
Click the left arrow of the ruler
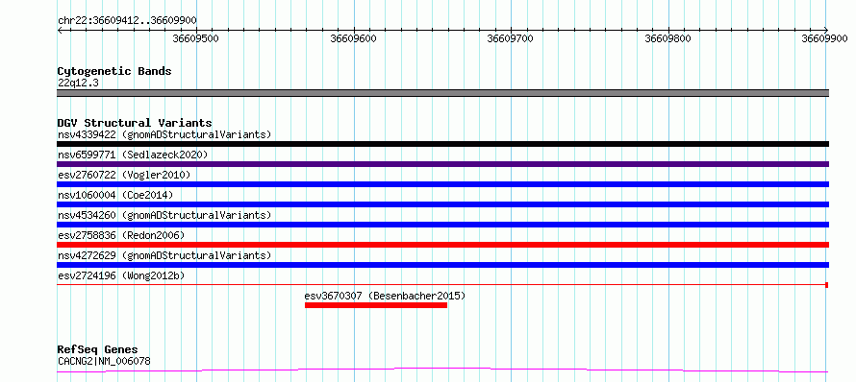(x=60, y=30)
